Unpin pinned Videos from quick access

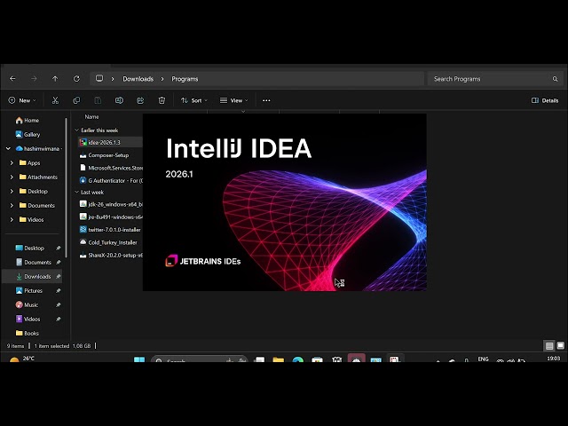[58, 319]
